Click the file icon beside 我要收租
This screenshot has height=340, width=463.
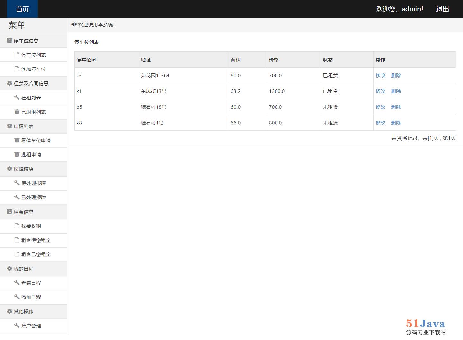click(x=17, y=226)
